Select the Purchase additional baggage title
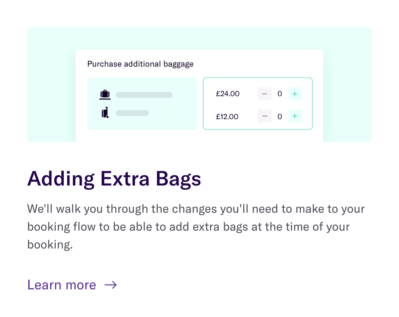This screenshot has width=399, height=317. [x=140, y=64]
